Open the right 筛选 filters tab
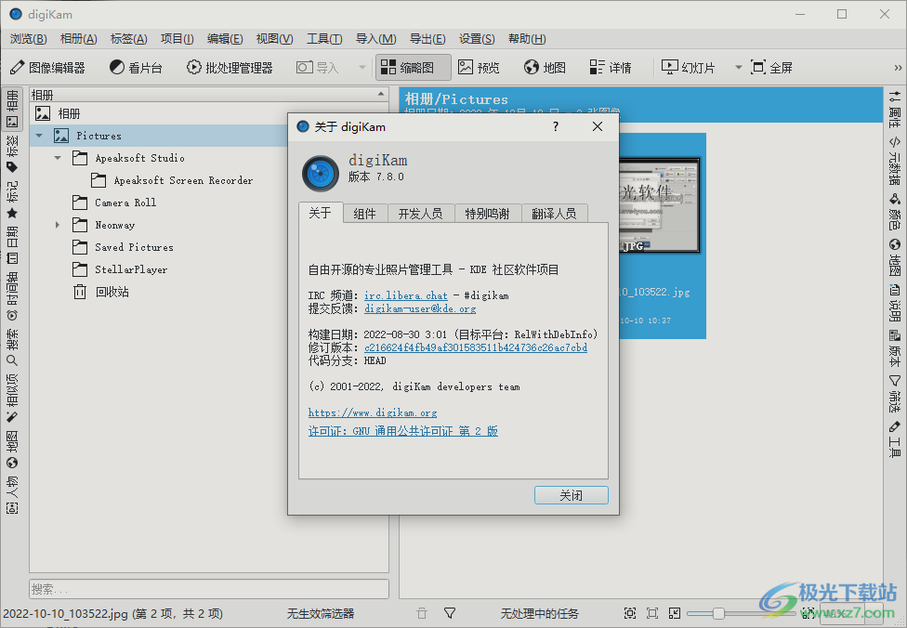The height and width of the screenshot is (628, 907). pyautogui.click(x=895, y=393)
